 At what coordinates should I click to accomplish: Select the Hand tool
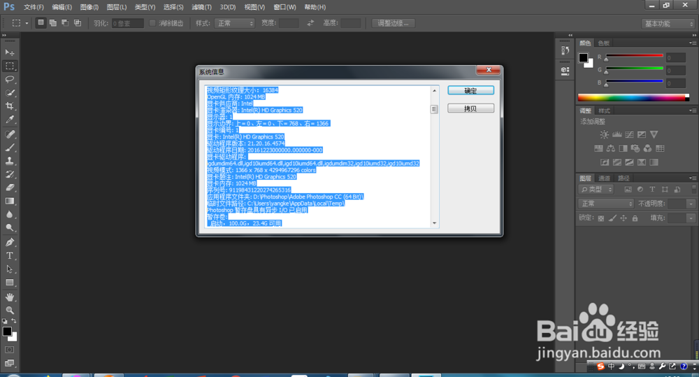[9, 297]
